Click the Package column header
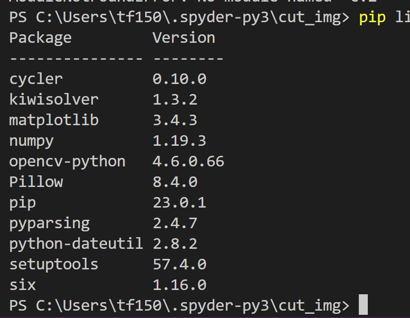 pyautogui.click(x=40, y=38)
